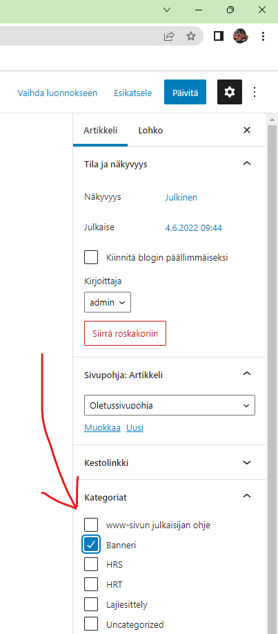Switch to the Lohko tab
The height and width of the screenshot is (634, 278).
click(150, 131)
